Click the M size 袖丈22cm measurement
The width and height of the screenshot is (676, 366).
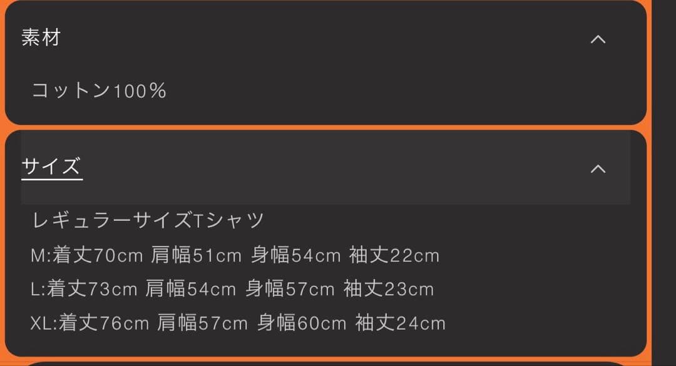(394, 255)
